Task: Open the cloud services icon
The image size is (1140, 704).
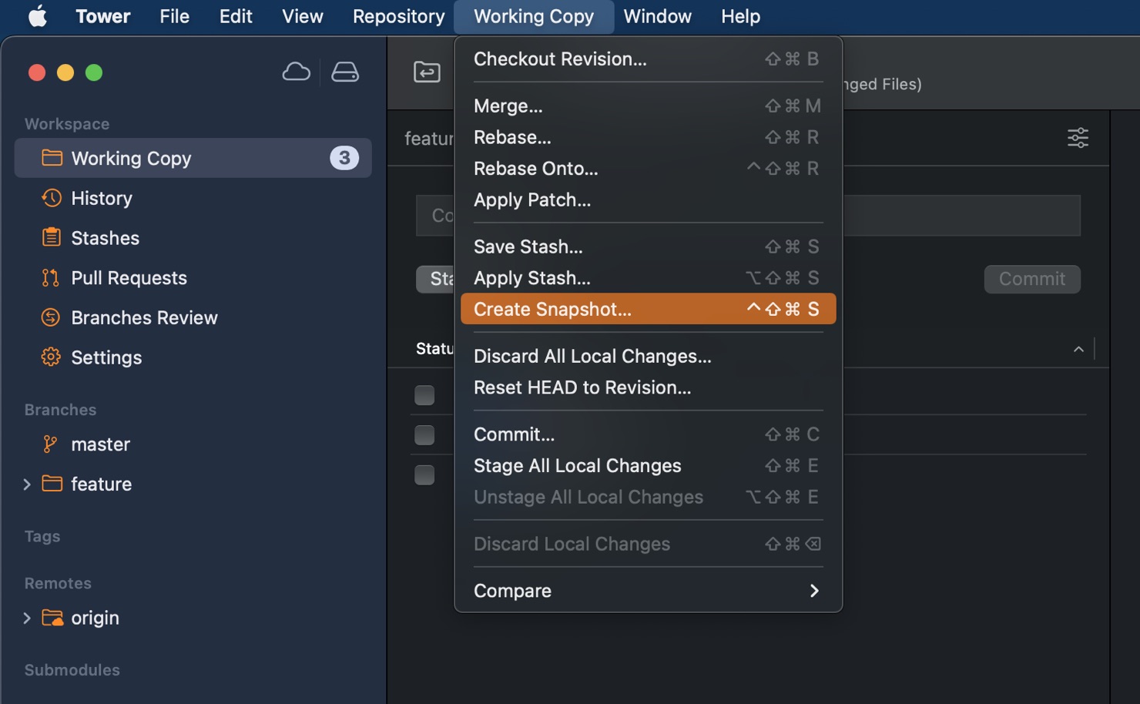Action: [296, 72]
